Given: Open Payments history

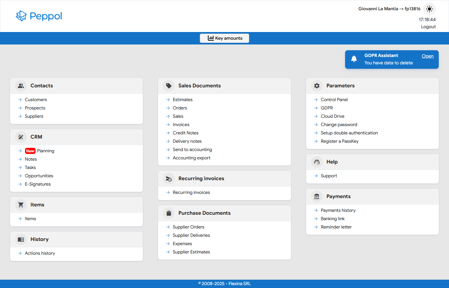Looking at the screenshot, I should [338, 210].
